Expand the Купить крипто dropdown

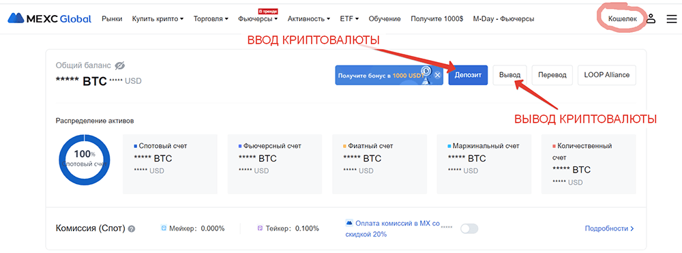pyautogui.click(x=158, y=18)
